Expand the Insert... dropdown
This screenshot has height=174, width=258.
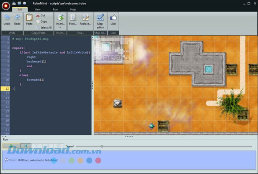tap(60, 27)
